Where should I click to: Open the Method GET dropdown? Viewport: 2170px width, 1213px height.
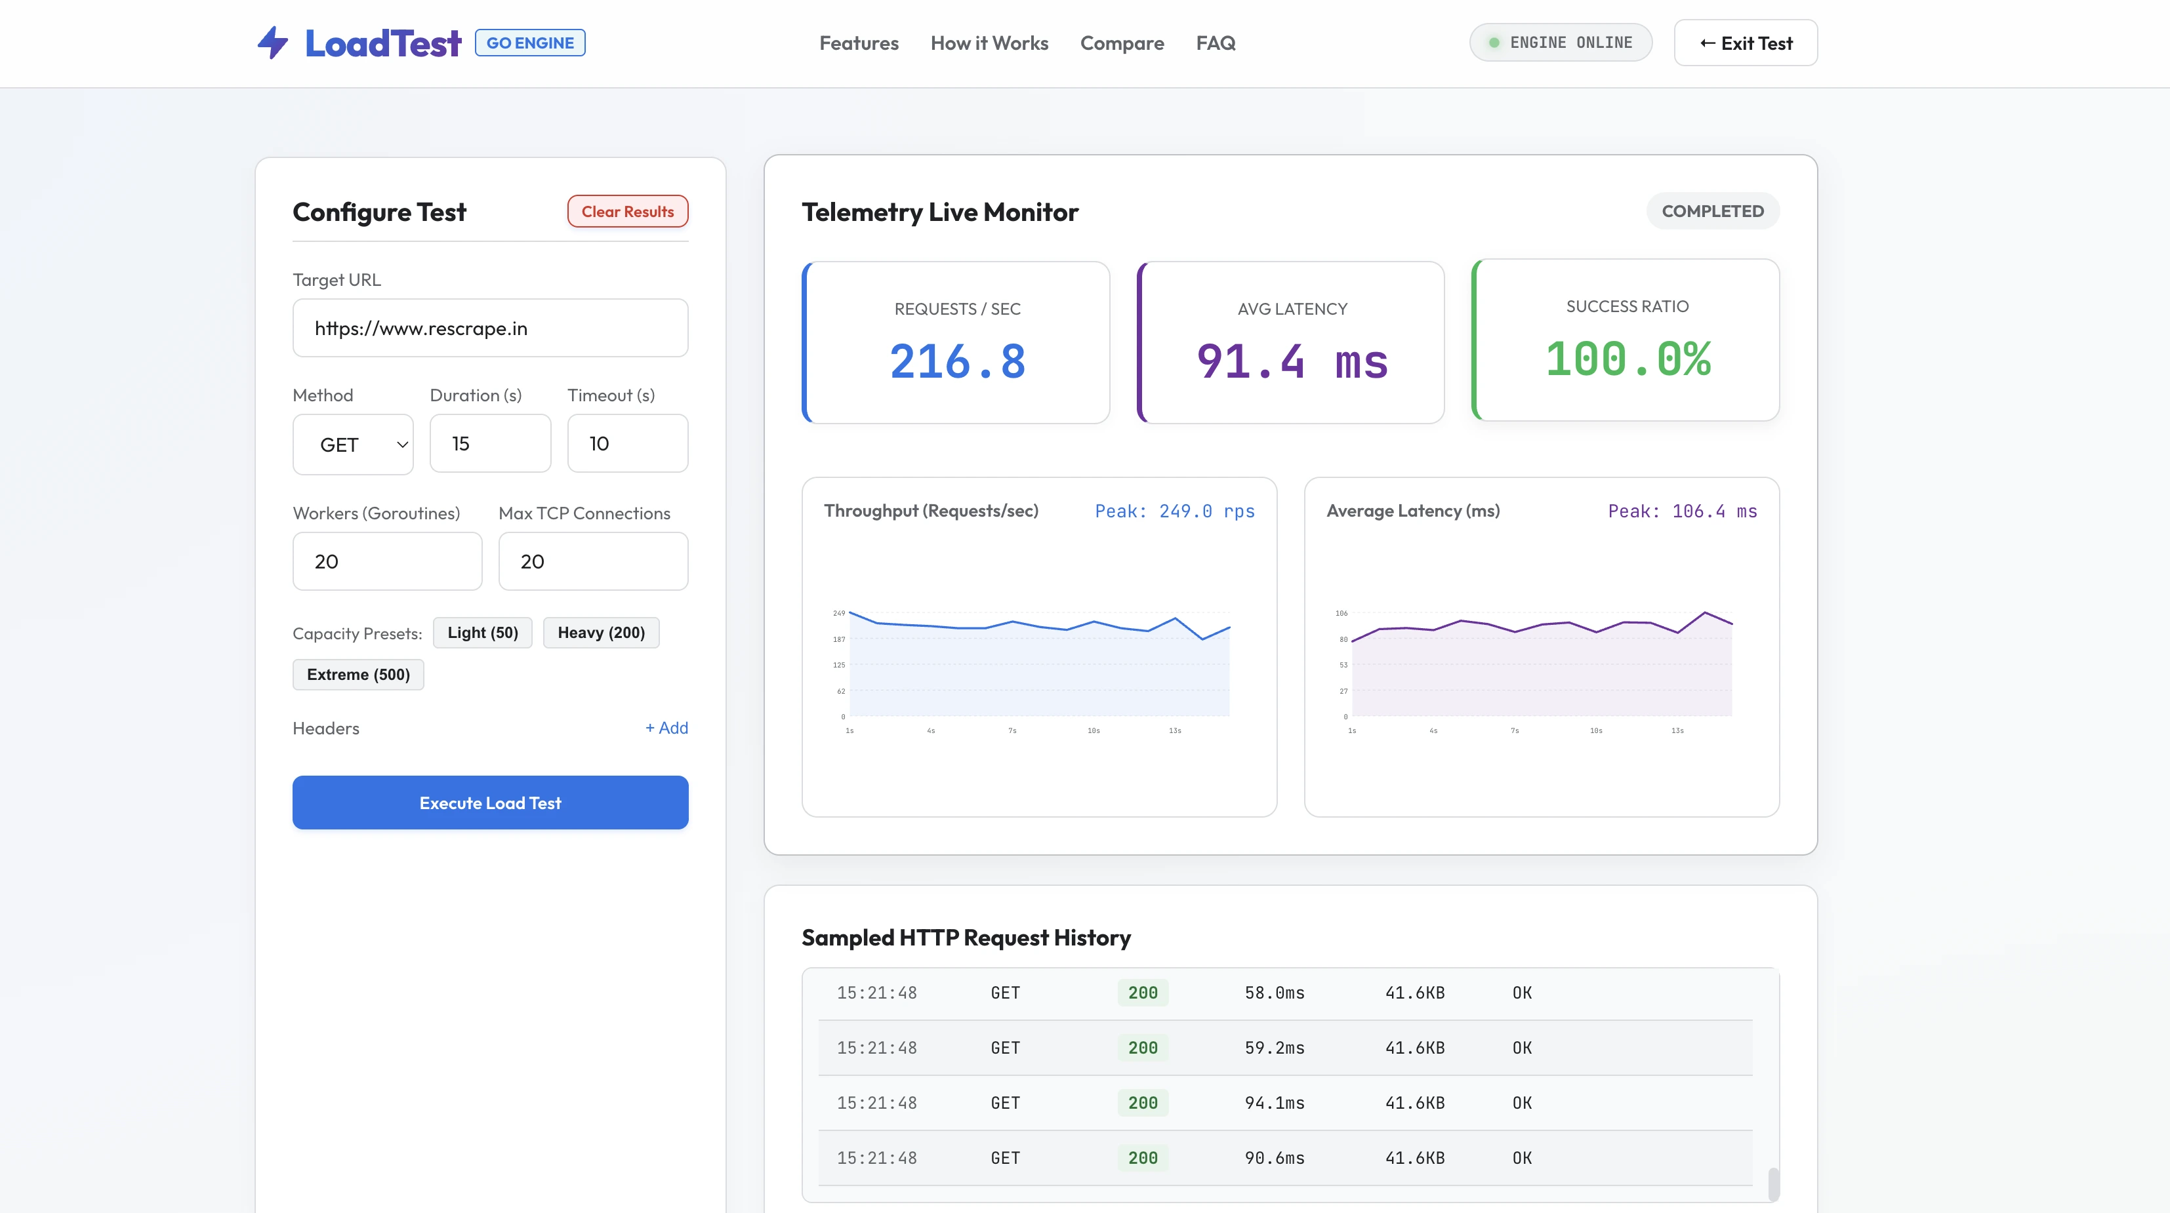[x=353, y=445]
